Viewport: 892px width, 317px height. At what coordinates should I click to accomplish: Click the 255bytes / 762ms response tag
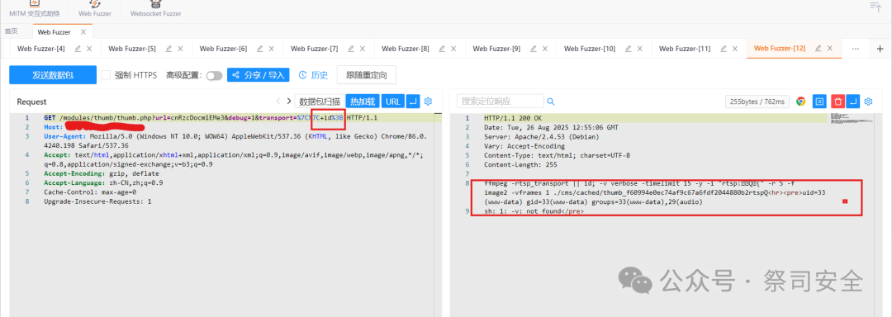click(757, 102)
